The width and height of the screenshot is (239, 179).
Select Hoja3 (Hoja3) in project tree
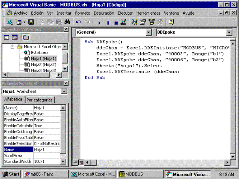click(x=43, y=70)
